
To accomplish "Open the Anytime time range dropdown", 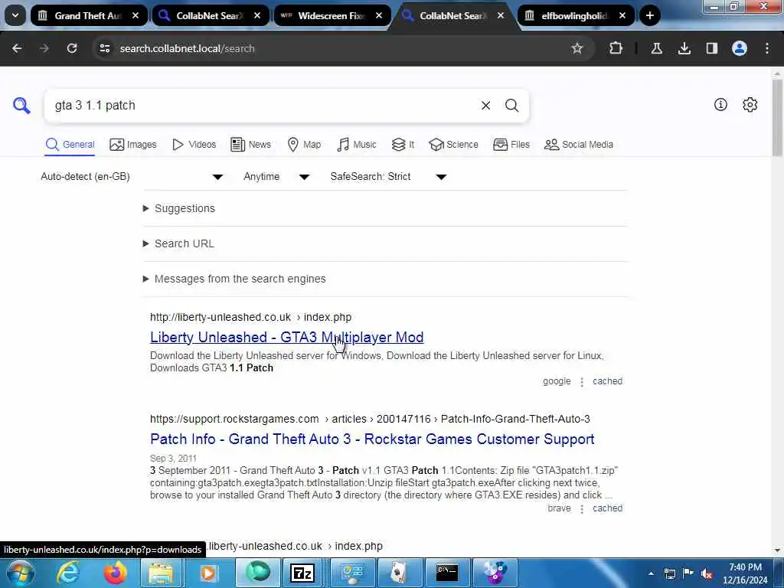I will pos(276,177).
